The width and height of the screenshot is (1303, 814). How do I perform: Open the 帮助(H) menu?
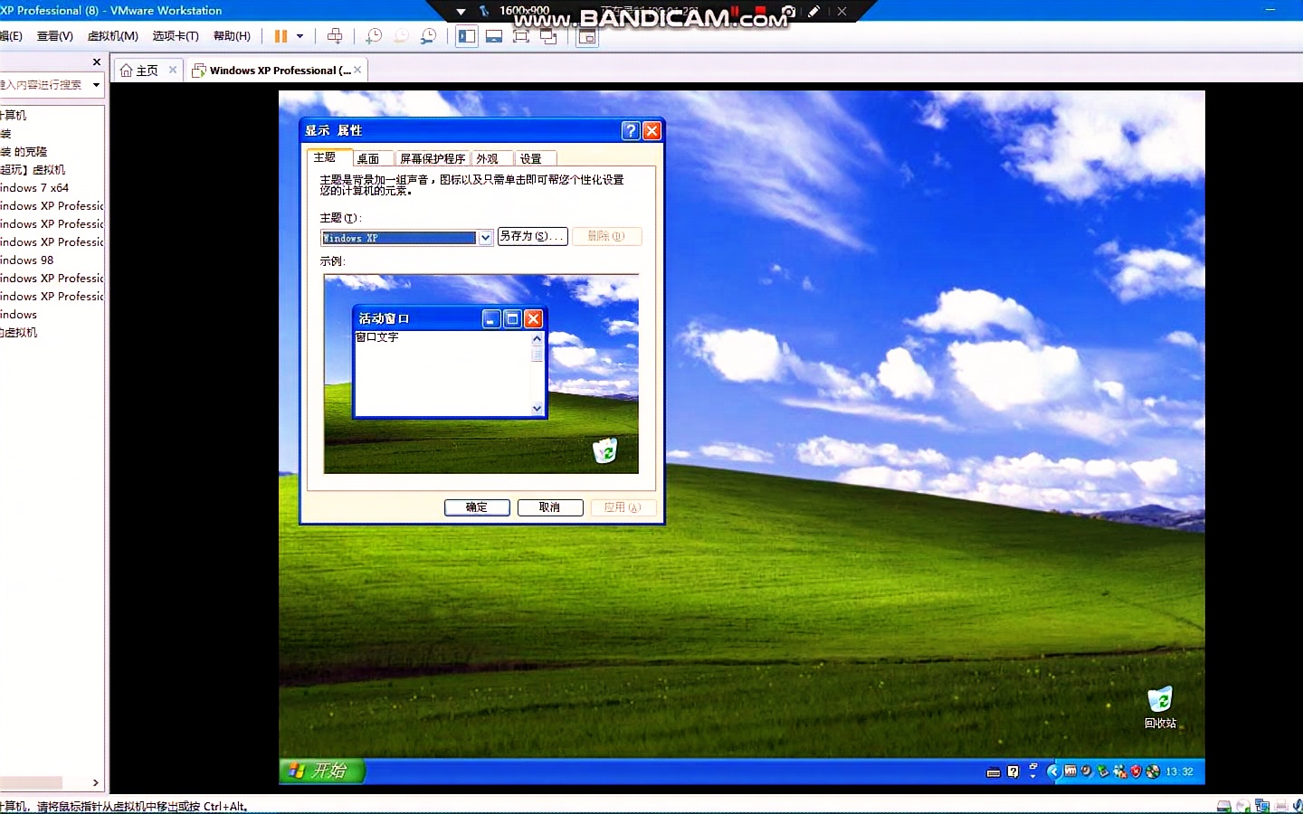(x=232, y=36)
